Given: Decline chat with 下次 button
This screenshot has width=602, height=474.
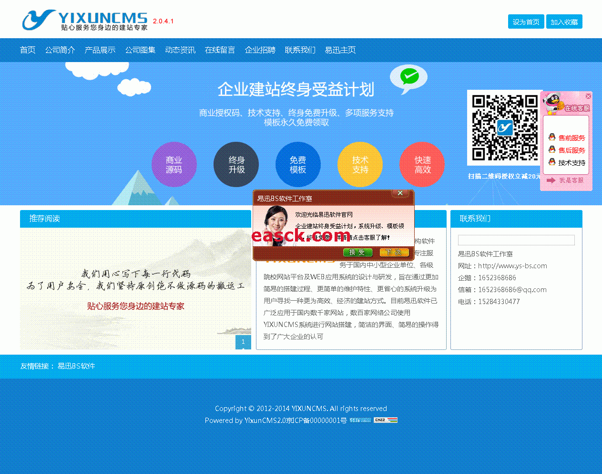Looking at the screenshot, I should pyautogui.click(x=394, y=252).
